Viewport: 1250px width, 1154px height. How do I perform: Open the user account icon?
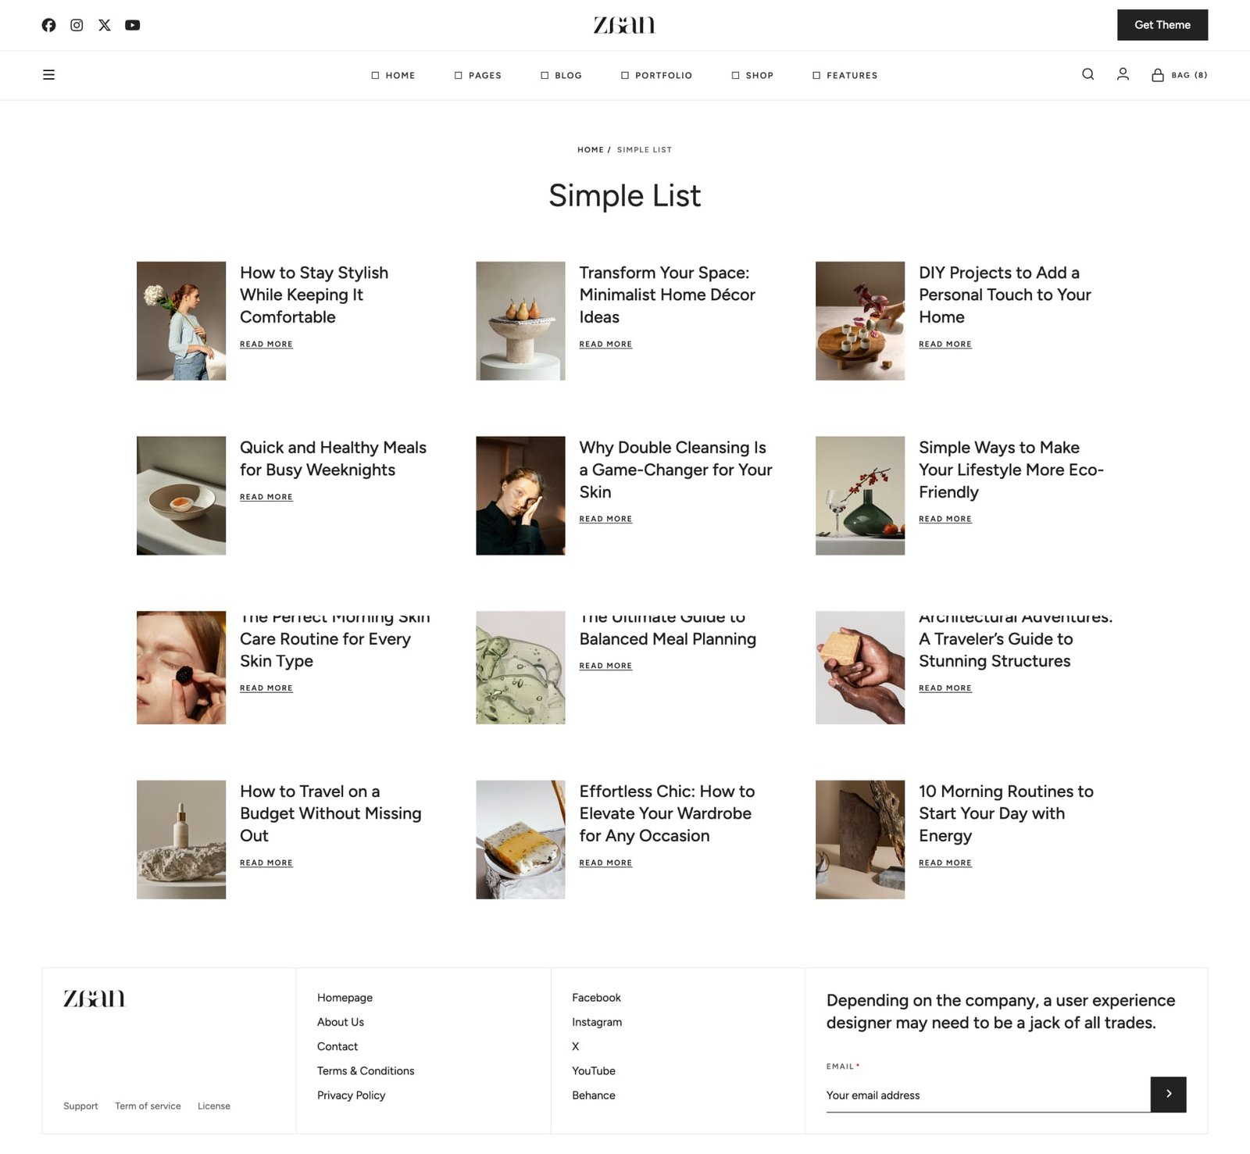click(1123, 74)
